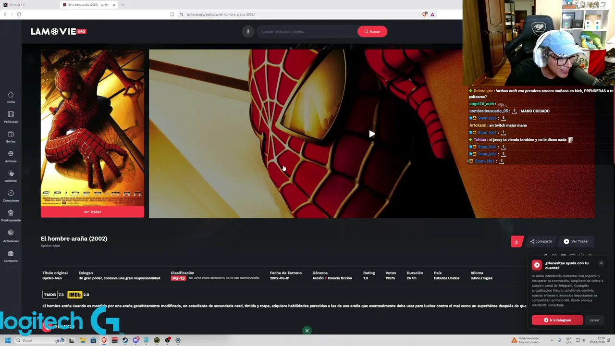The width and height of the screenshot is (615, 346).
Task: Click Ver Tráiler next to compartir
Action: point(576,241)
